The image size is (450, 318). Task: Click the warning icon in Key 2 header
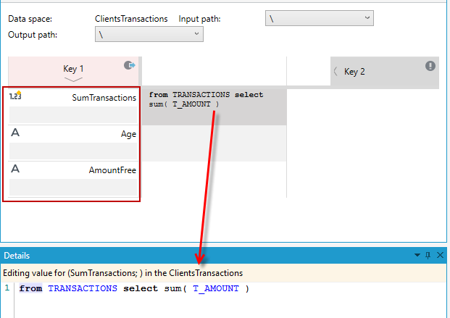click(430, 66)
